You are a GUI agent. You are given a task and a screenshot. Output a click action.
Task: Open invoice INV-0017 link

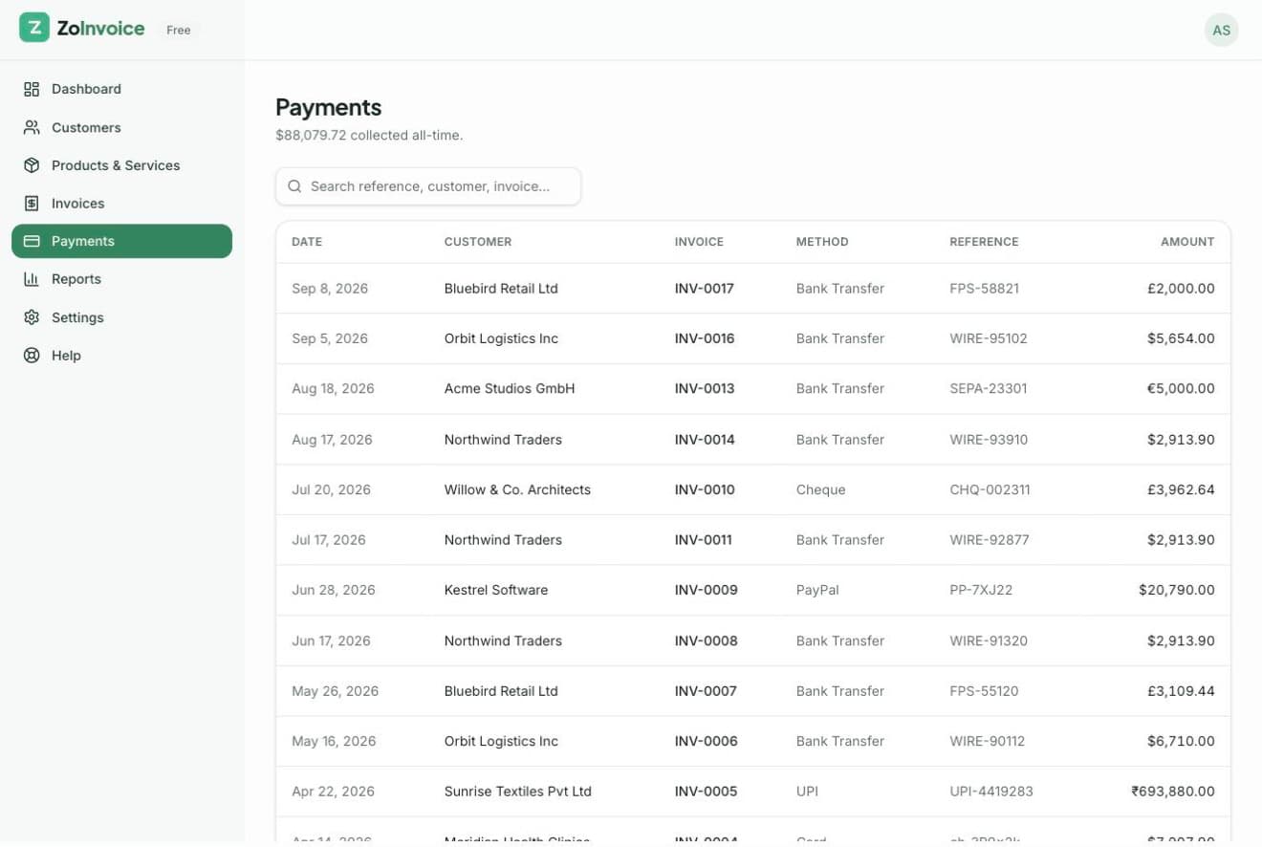(705, 289)
